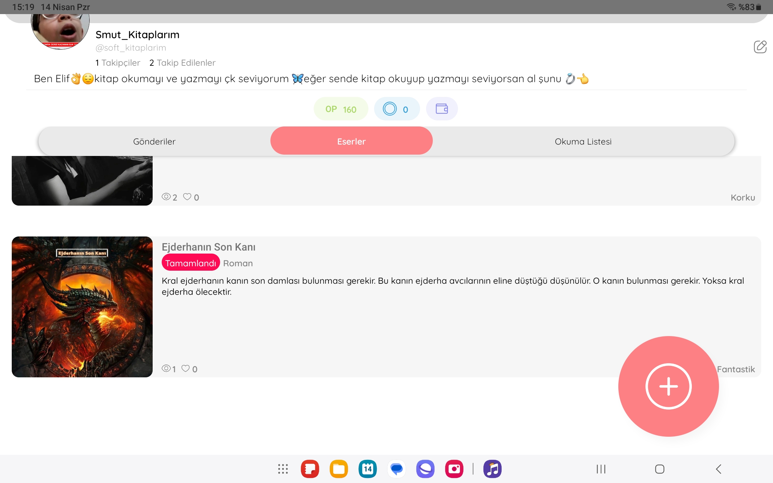
Task: Open the app drawer grid icon
Action: (x=283, y=469)
